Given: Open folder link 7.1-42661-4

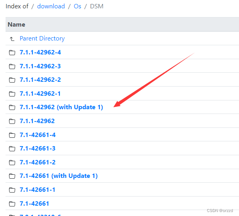Looking at the screenshot, I should coord(38,135).
